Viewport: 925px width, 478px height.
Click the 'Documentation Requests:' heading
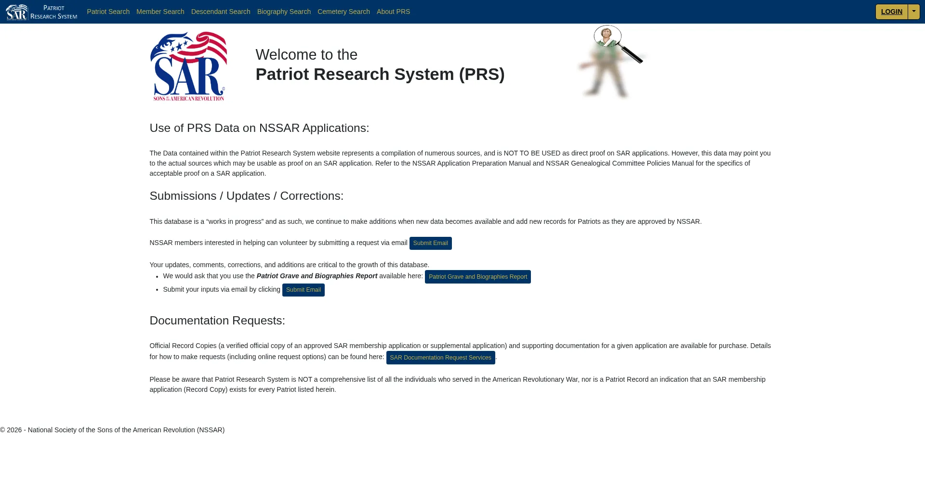point(217,321)
